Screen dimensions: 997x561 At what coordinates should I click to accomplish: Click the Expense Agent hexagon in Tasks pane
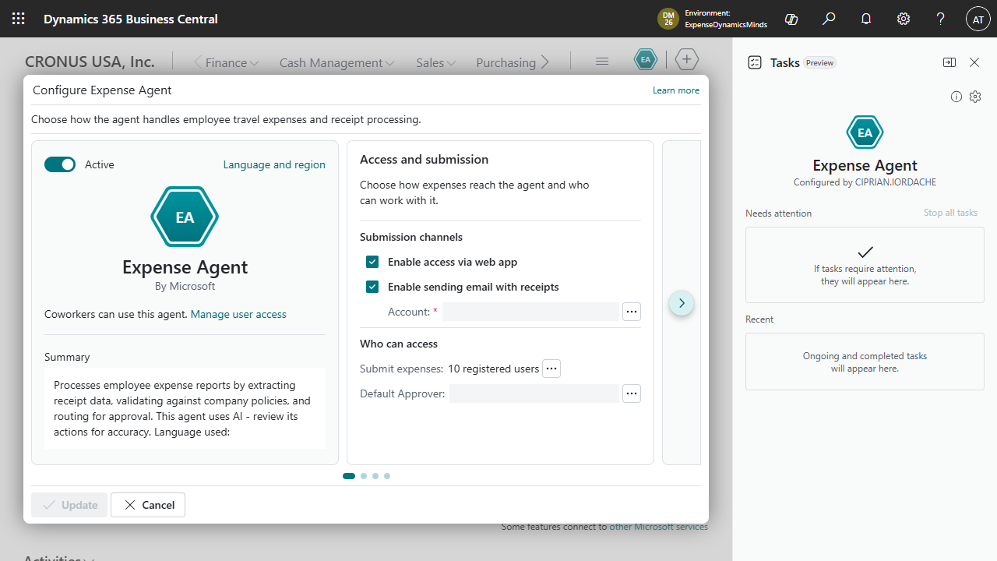pos(865,132)
